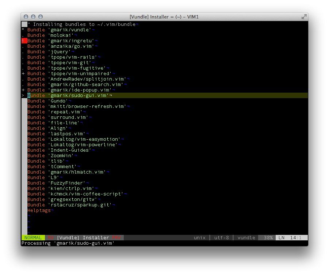This screenshot has width=329, height=275.
Task: Click the LN 14:1 cursor position indicator
Action: pyautogui.click(x=292, y=238)
